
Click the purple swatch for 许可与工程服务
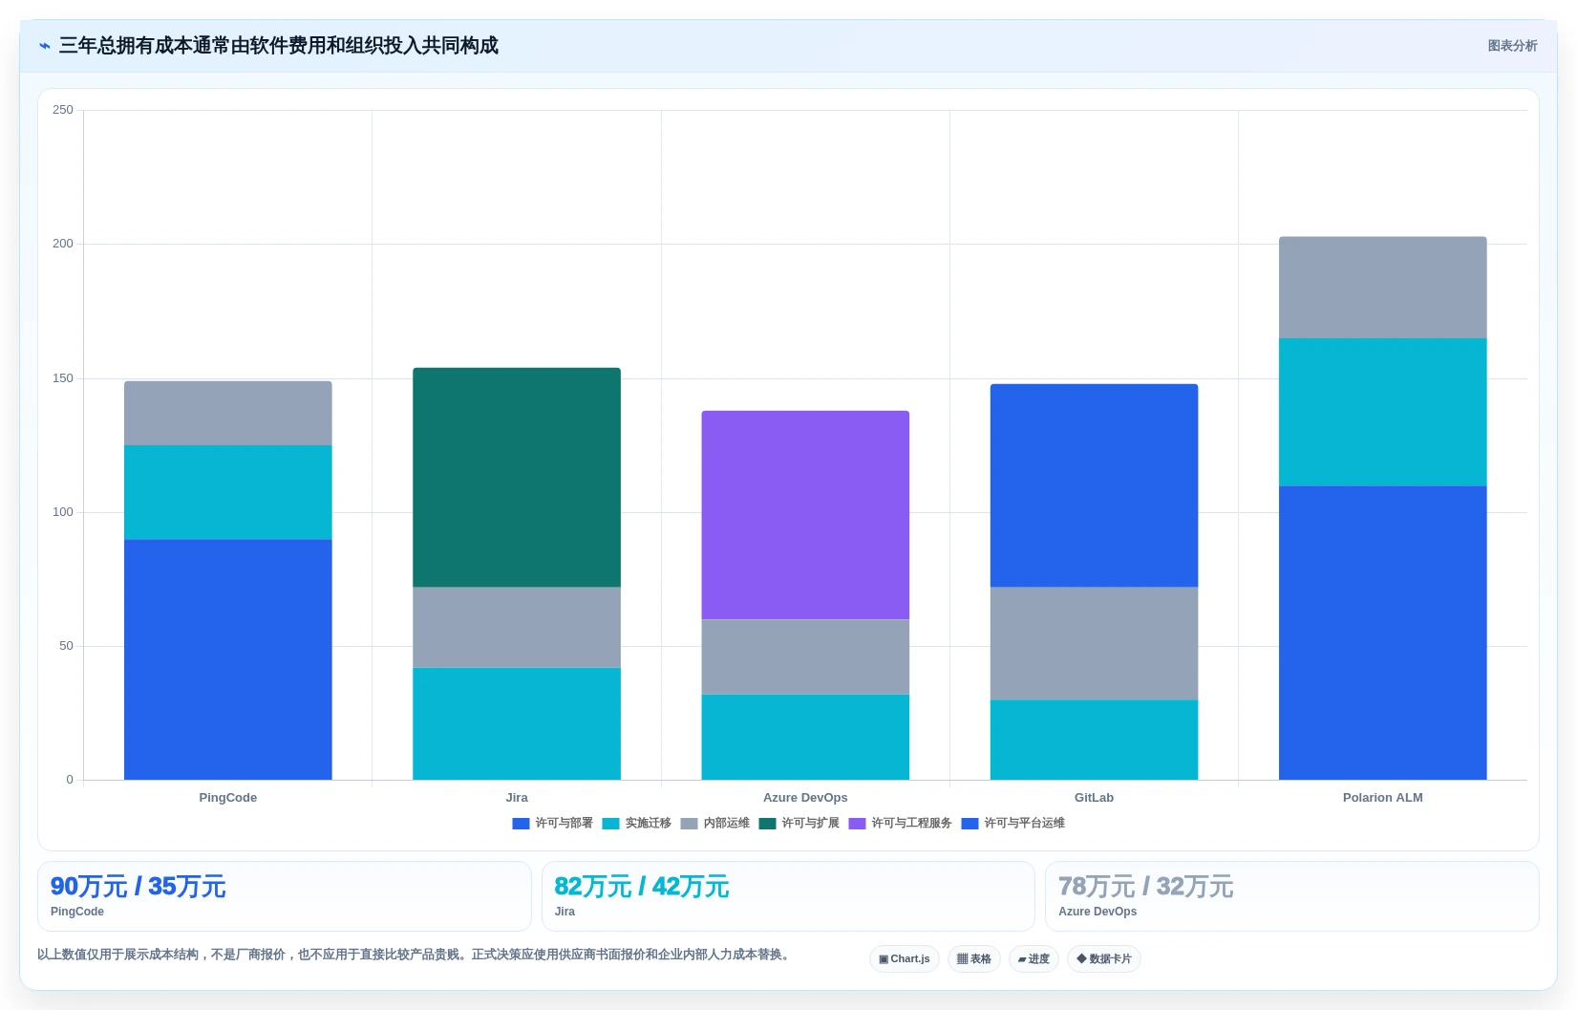(857, 824)
